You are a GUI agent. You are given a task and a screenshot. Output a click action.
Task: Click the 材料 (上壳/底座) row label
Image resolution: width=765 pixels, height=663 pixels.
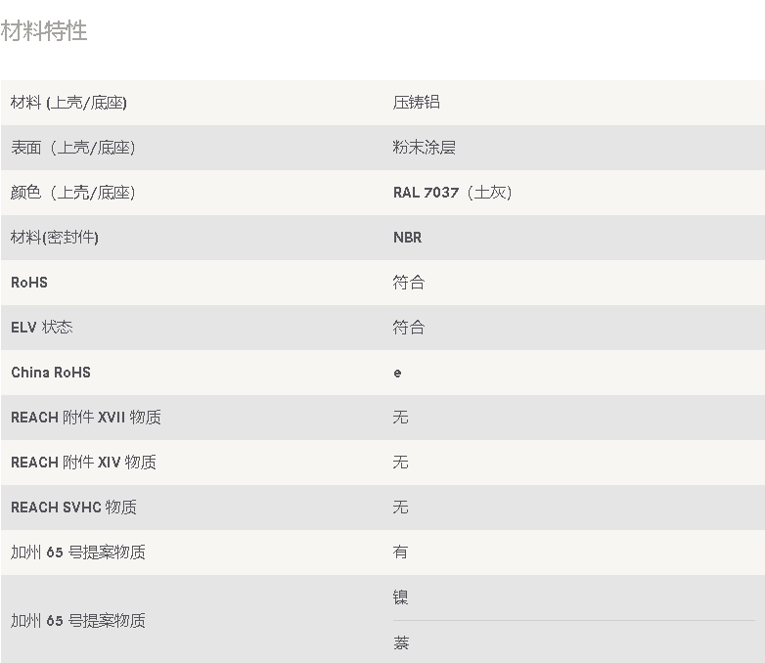point(68,103)
